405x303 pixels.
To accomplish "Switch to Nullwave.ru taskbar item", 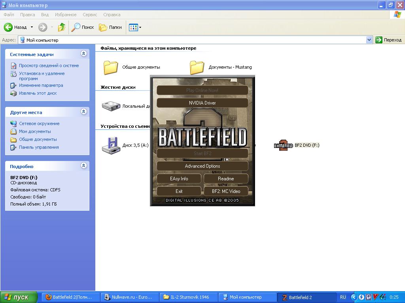I will coord(129,297).
